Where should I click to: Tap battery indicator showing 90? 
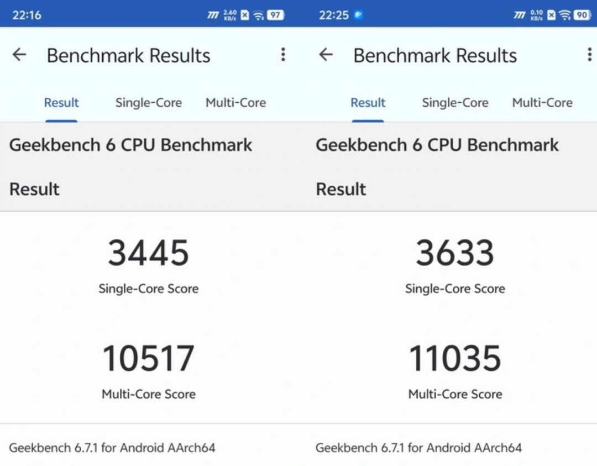click(583, 15)
